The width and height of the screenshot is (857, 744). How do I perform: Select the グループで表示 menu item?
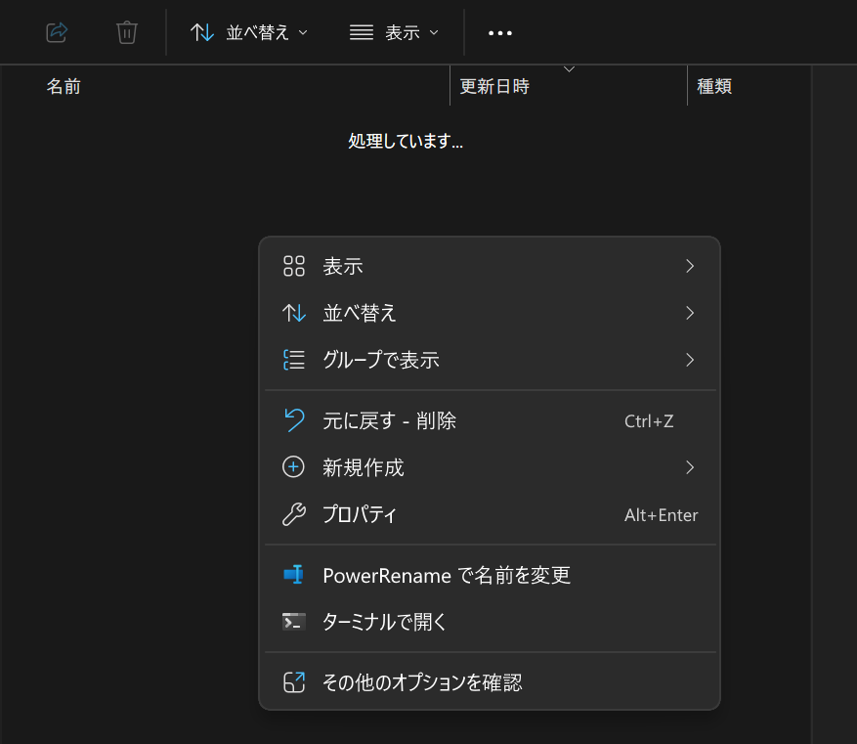(x=381, y=361)
